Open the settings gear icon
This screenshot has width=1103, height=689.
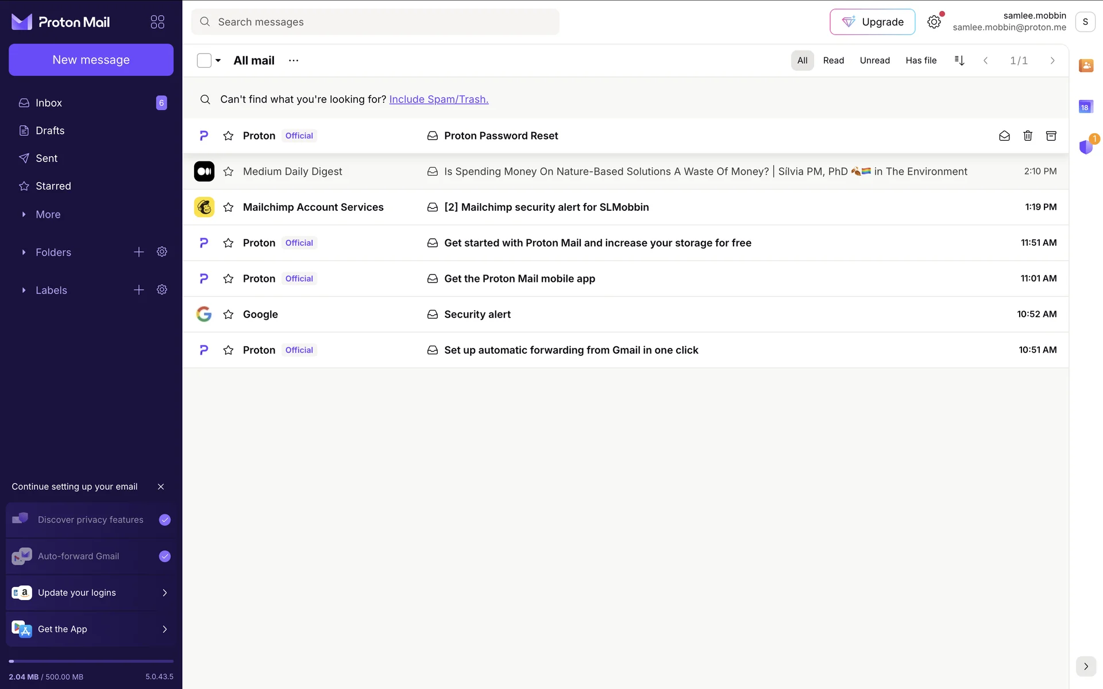(x=934, y=22)
